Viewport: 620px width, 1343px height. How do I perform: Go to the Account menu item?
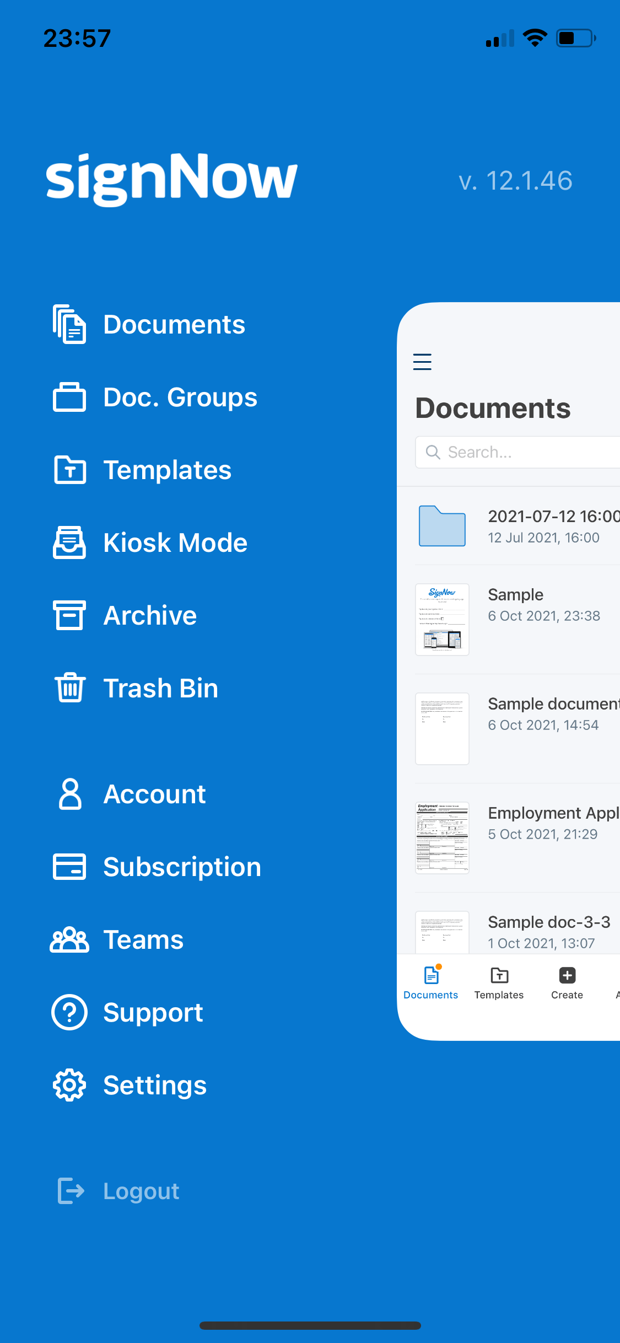154,794
